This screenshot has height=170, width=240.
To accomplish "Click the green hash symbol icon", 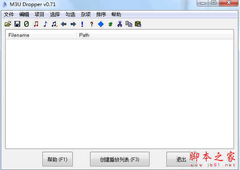I will tap(110, 24).
